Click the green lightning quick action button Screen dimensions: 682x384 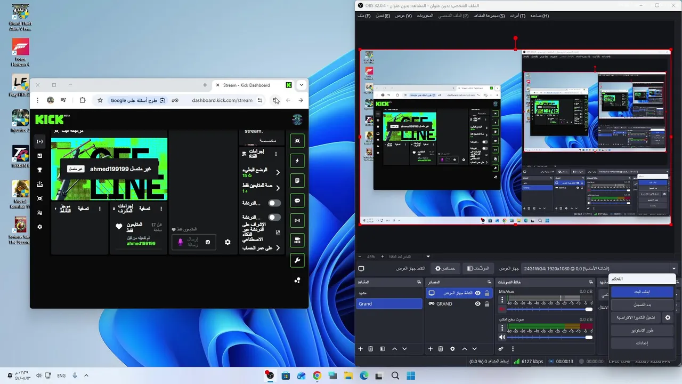click(297, 161)
